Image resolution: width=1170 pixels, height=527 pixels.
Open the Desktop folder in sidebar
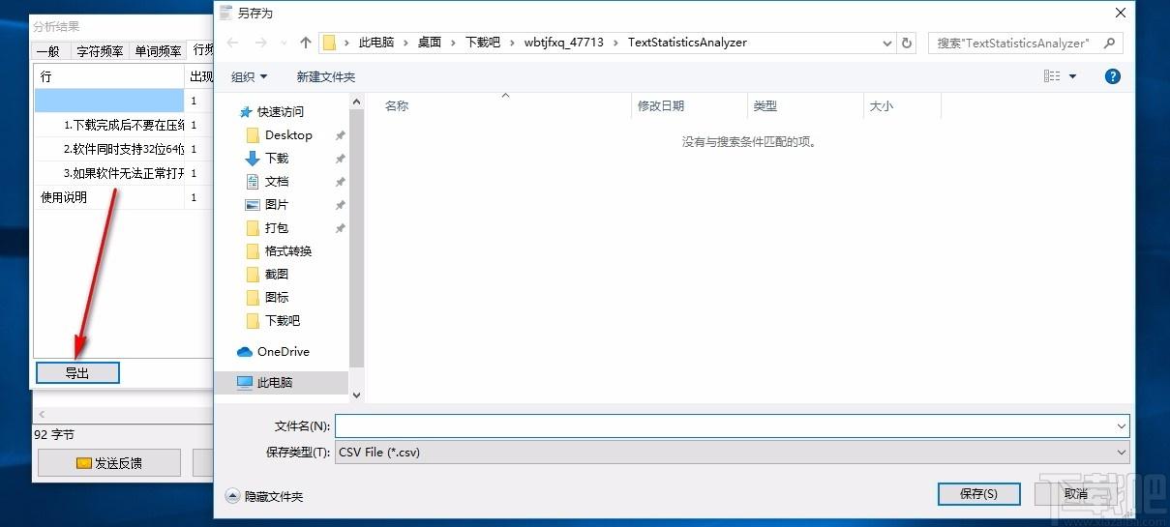288,134
